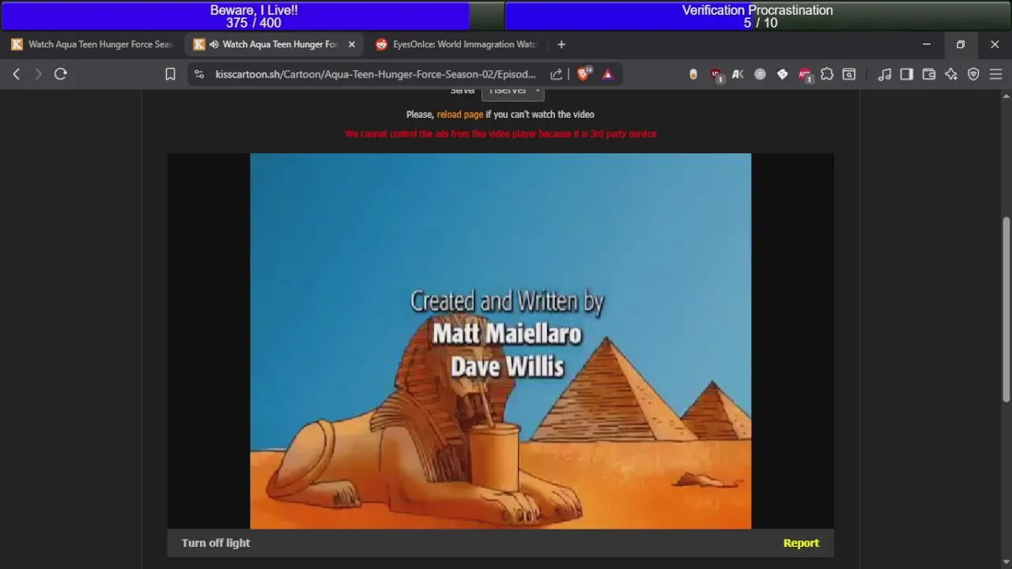Viewport: 1012px width, 569px height.
Task: Click the orange pill-shaped extension icon
Action: coord(693,74)
